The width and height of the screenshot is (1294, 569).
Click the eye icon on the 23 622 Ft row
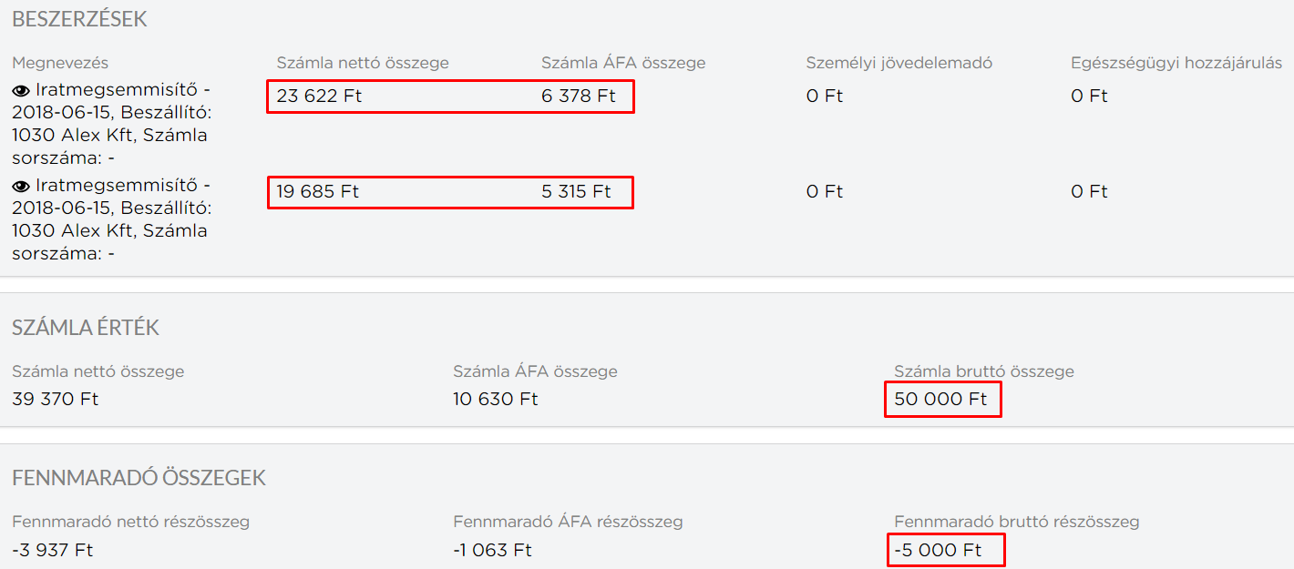click(21, 91)
